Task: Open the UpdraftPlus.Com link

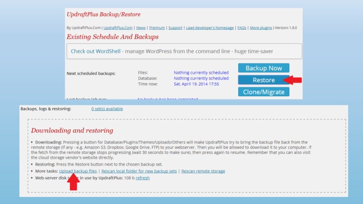Action: click(118, 28)
